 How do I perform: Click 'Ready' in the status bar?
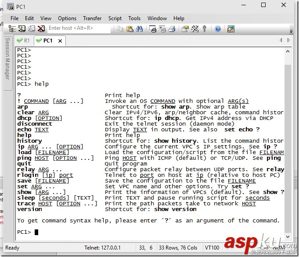coord(12,248)
